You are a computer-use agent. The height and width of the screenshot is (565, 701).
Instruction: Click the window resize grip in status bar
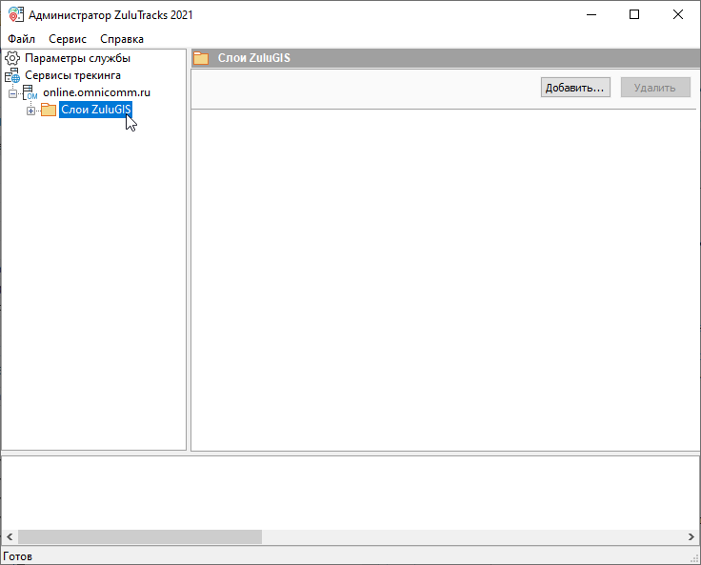click(693, 557)
